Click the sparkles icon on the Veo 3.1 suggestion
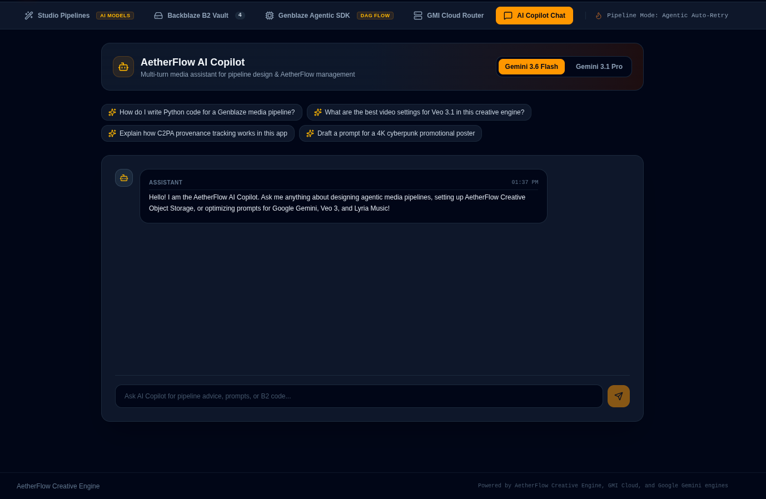The width and height of the screenshot is (766, 499). 318,112
